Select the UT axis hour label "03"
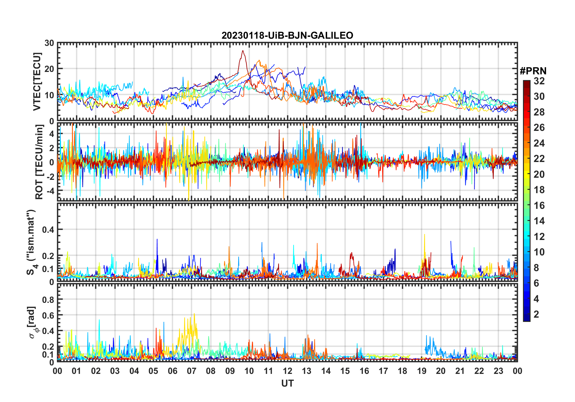 click(x=115, y=371)
